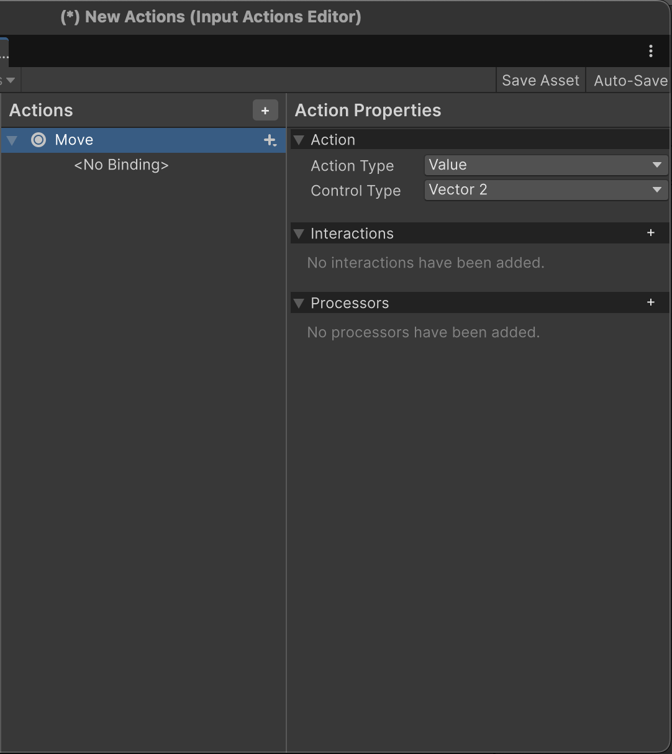Viewport: 672px width, 754px height.
Task: Add a binding with Move's plus icon
Action: pyautogui.click(x=270, y=140)
